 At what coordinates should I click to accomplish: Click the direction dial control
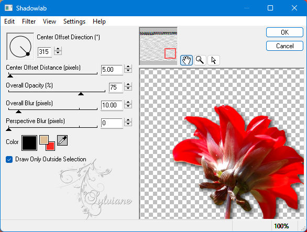coord(20,47)
